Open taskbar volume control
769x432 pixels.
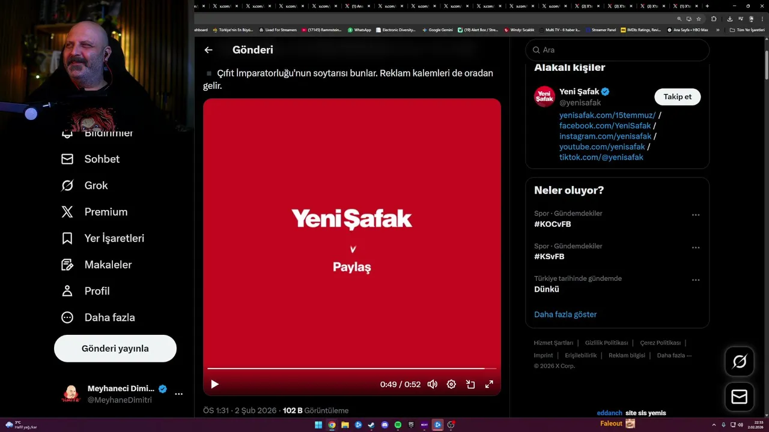point(740,425)
